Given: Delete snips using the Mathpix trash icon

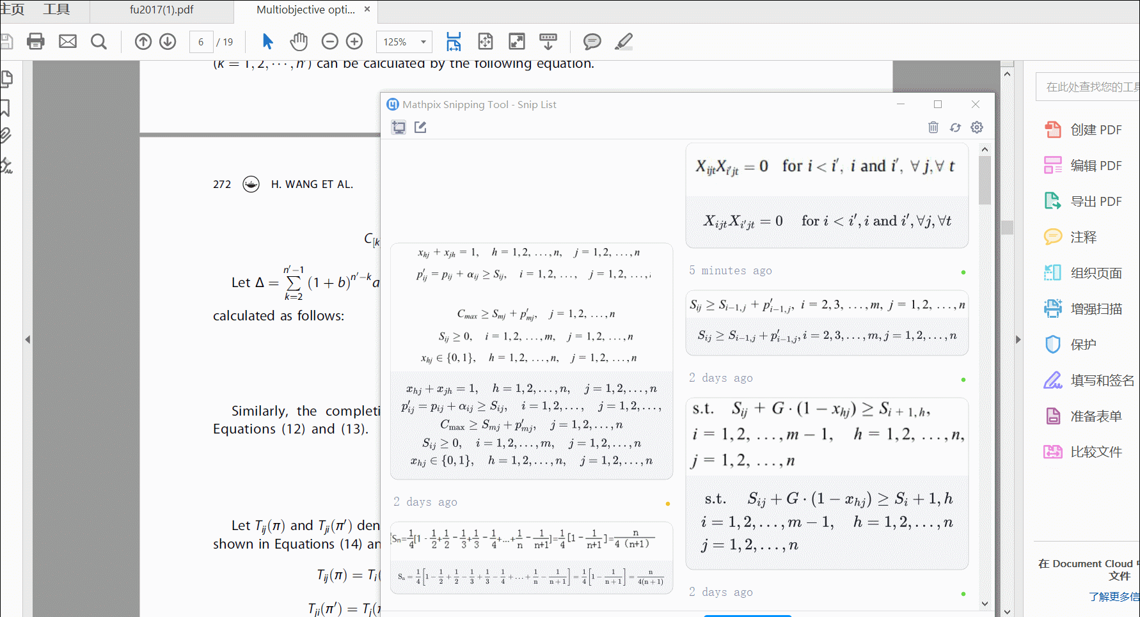Looking at the screenshot, I should 933,127.
